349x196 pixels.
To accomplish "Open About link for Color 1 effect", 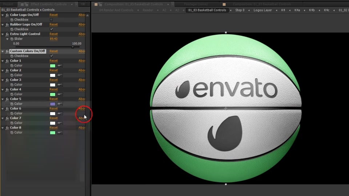I will coord(82,61).
